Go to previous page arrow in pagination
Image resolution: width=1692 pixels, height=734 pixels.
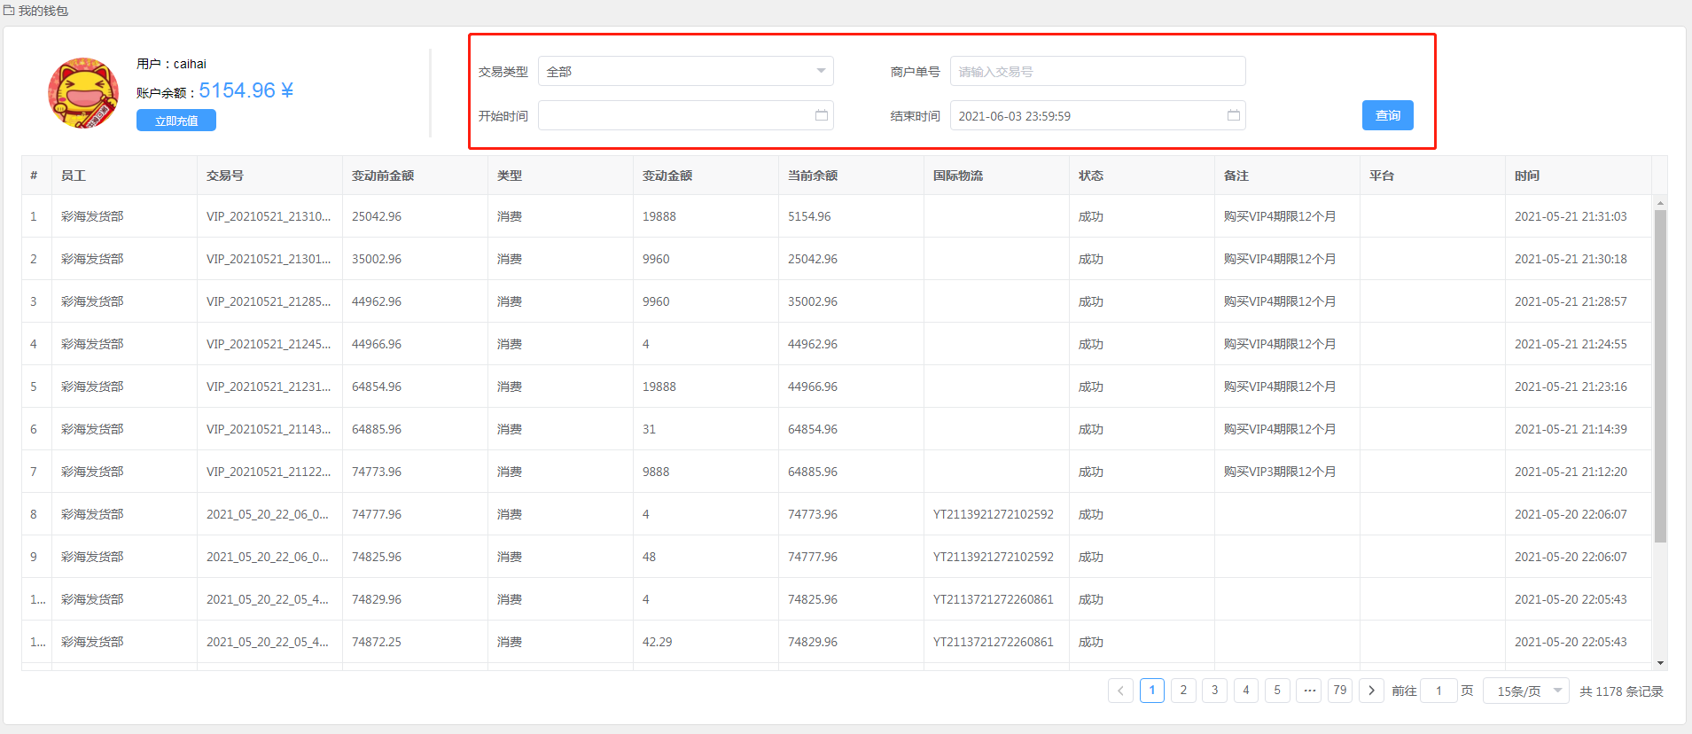(1120, 691)
